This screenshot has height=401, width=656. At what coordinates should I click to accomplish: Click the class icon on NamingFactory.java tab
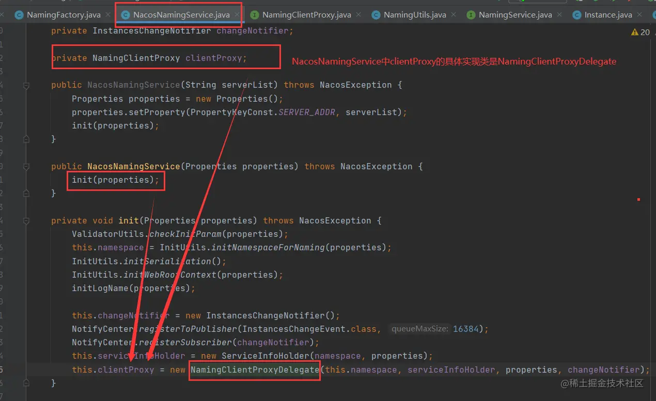point(19,15)
